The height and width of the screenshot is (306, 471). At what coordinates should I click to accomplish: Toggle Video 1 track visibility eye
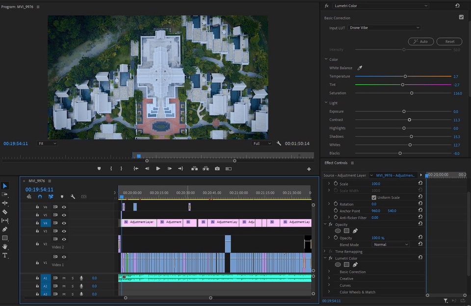[x=64, y=257]
